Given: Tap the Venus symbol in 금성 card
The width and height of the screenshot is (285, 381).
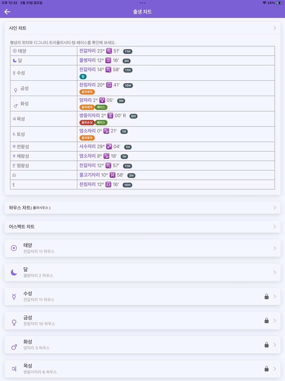Looking at the screenshot, I should coord(14,323).
